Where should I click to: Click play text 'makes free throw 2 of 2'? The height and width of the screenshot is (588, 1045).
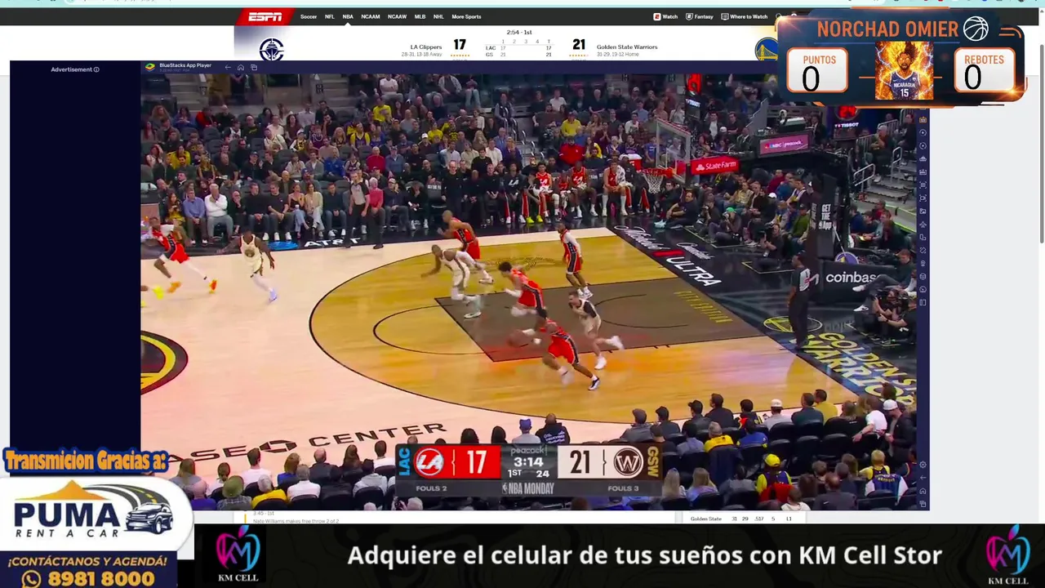pos(309,521)
